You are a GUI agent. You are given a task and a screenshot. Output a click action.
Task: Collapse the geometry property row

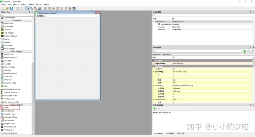click(x=154, y=72)
